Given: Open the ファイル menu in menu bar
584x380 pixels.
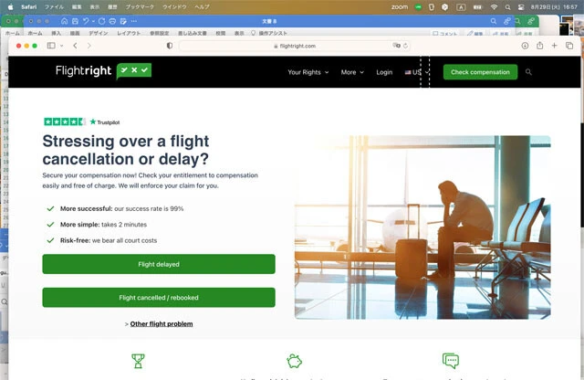Looking at the screenshot, I should [54, 6].
